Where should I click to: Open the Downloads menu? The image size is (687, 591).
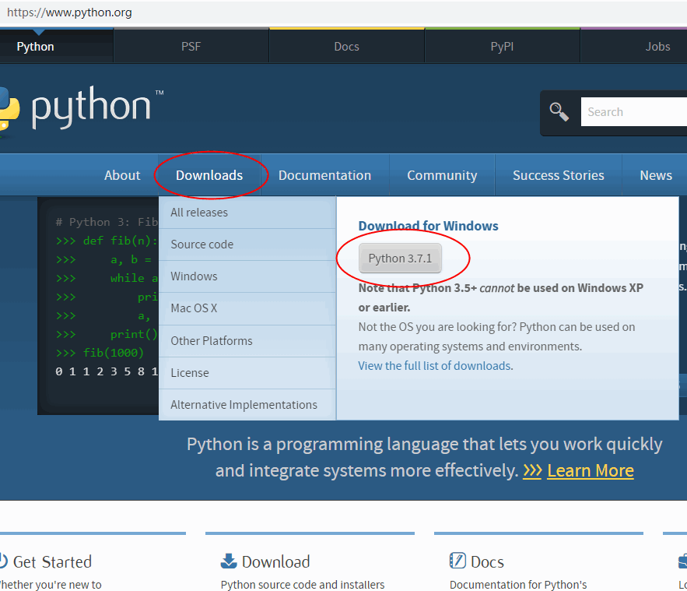pos(209,175)
